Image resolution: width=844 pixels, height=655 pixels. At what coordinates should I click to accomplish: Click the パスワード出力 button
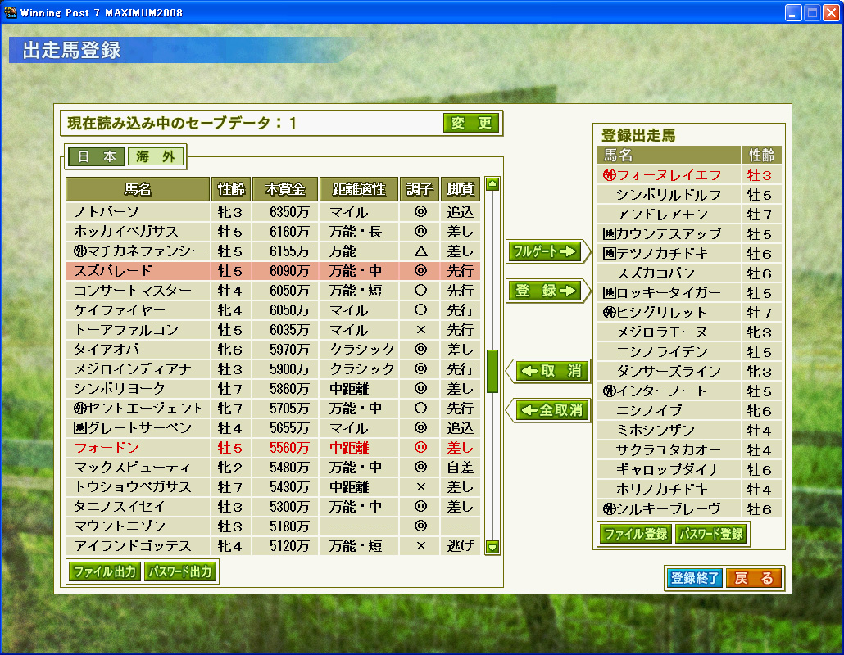[x=180, y=571]
